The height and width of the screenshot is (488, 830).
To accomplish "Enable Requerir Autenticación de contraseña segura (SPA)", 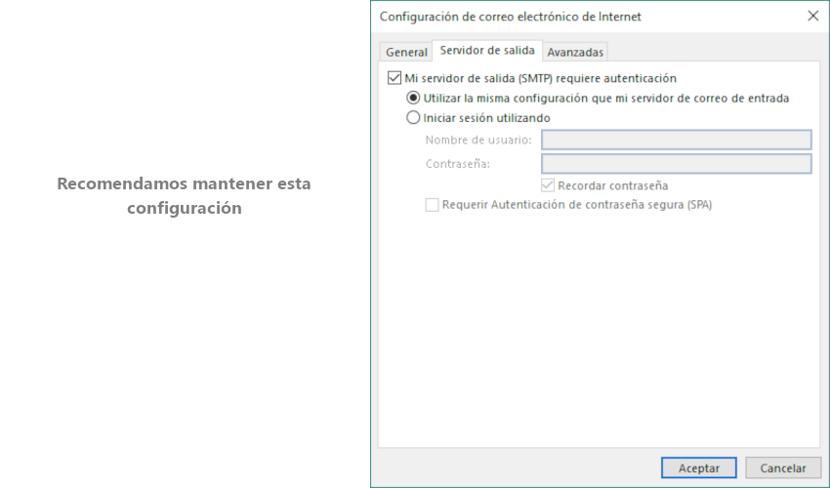I will (432, 205).
